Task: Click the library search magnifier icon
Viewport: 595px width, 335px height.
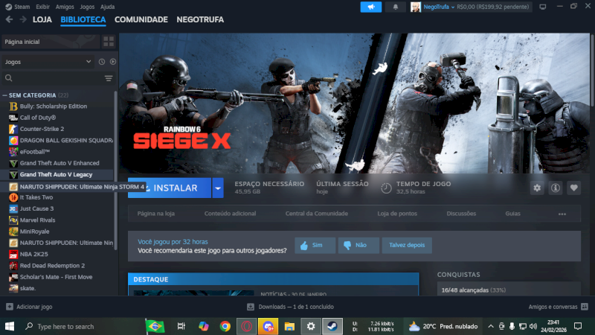Action: (x=9, y=78)
